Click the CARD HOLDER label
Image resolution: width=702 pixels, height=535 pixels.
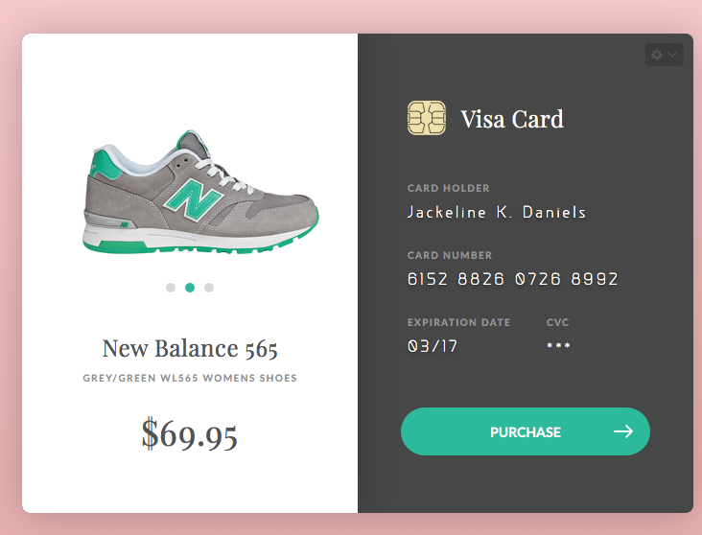[x=449, y=188]
